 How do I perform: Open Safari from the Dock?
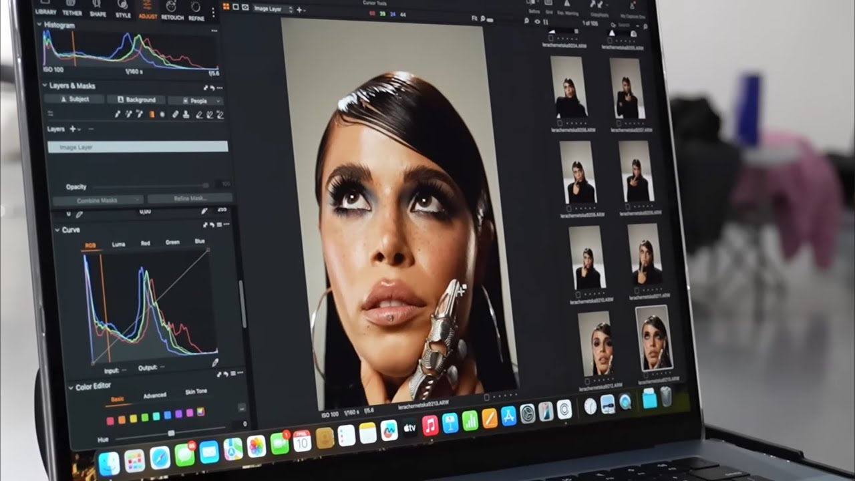click(x=160, y=458)
